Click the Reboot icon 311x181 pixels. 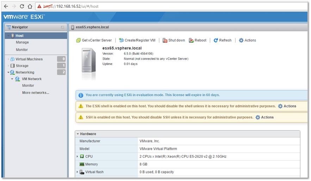coord(191,41)
